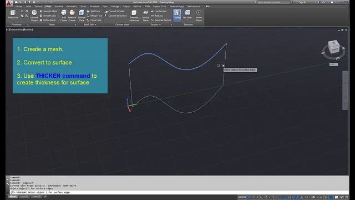This screenshot has width=355, height=200.
Task: Click the command line customize wrench icon
Action: [x=7, y=183]
